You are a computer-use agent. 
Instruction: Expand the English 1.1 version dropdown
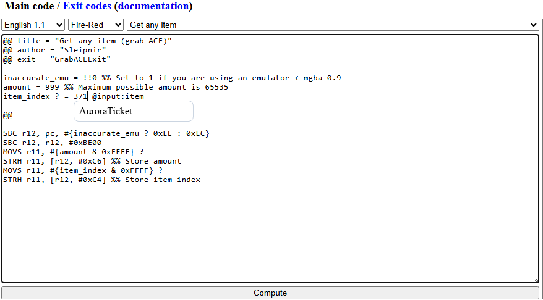33,25
